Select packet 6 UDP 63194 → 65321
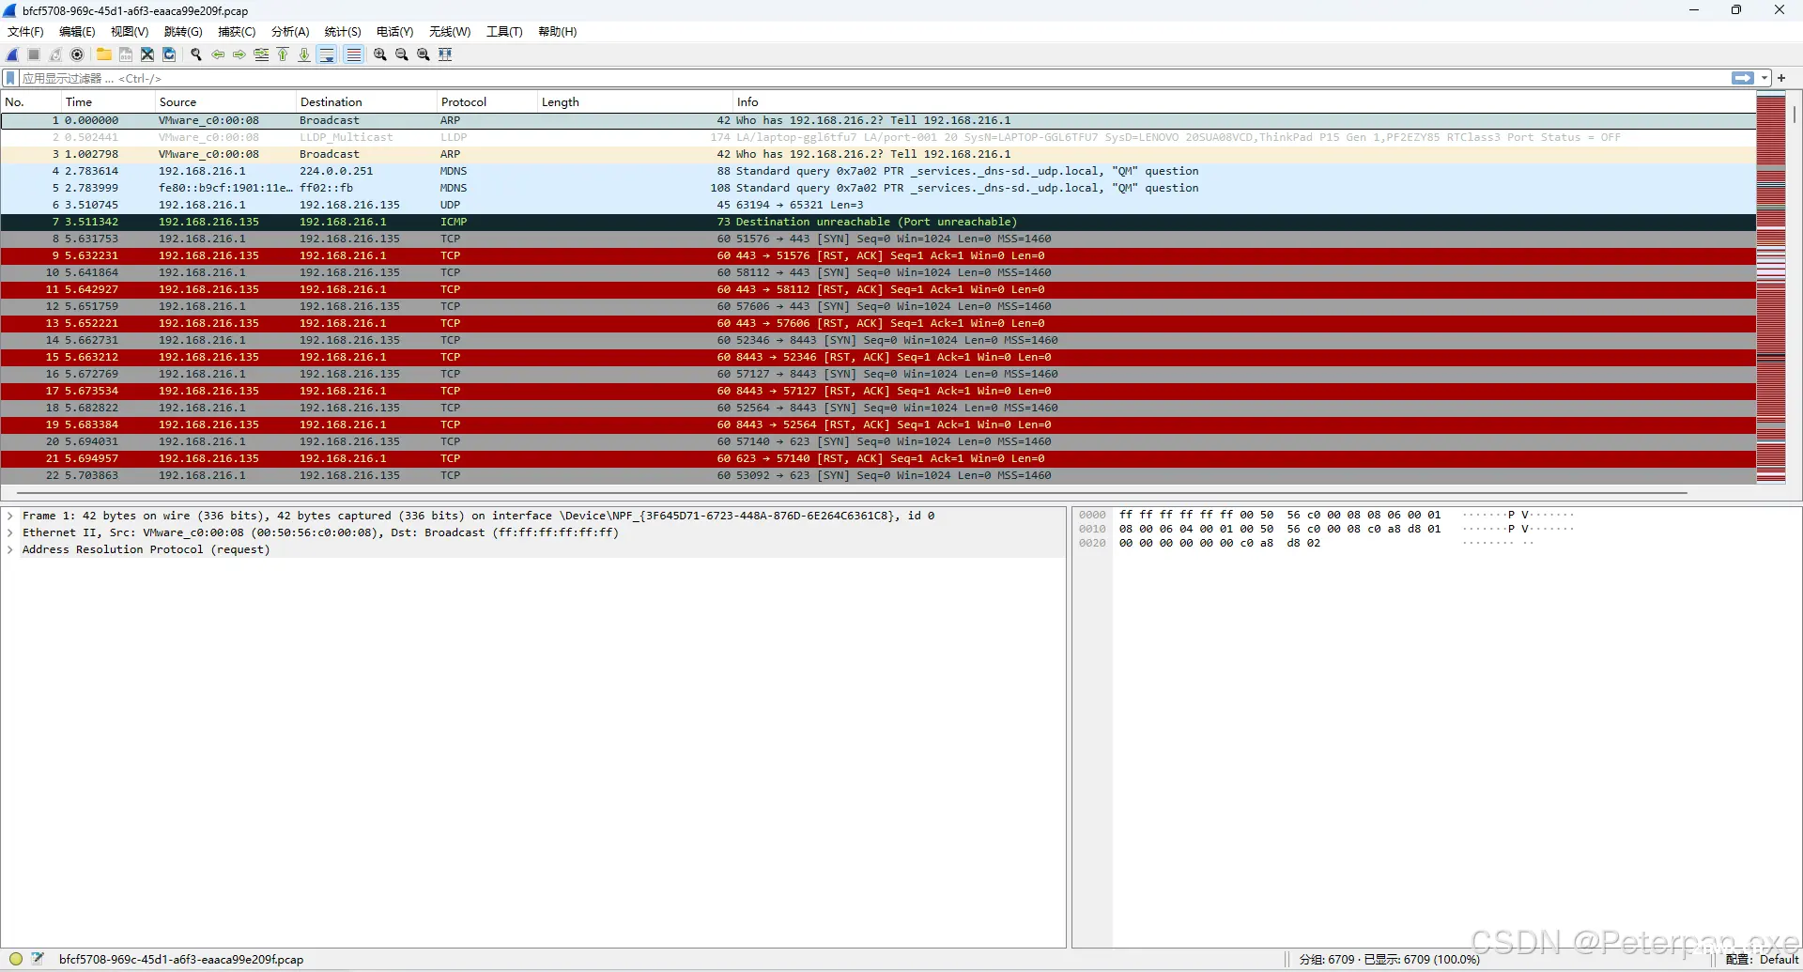Image resolution: width=1803 pixels, height=972 pixels. pos(878,205)
